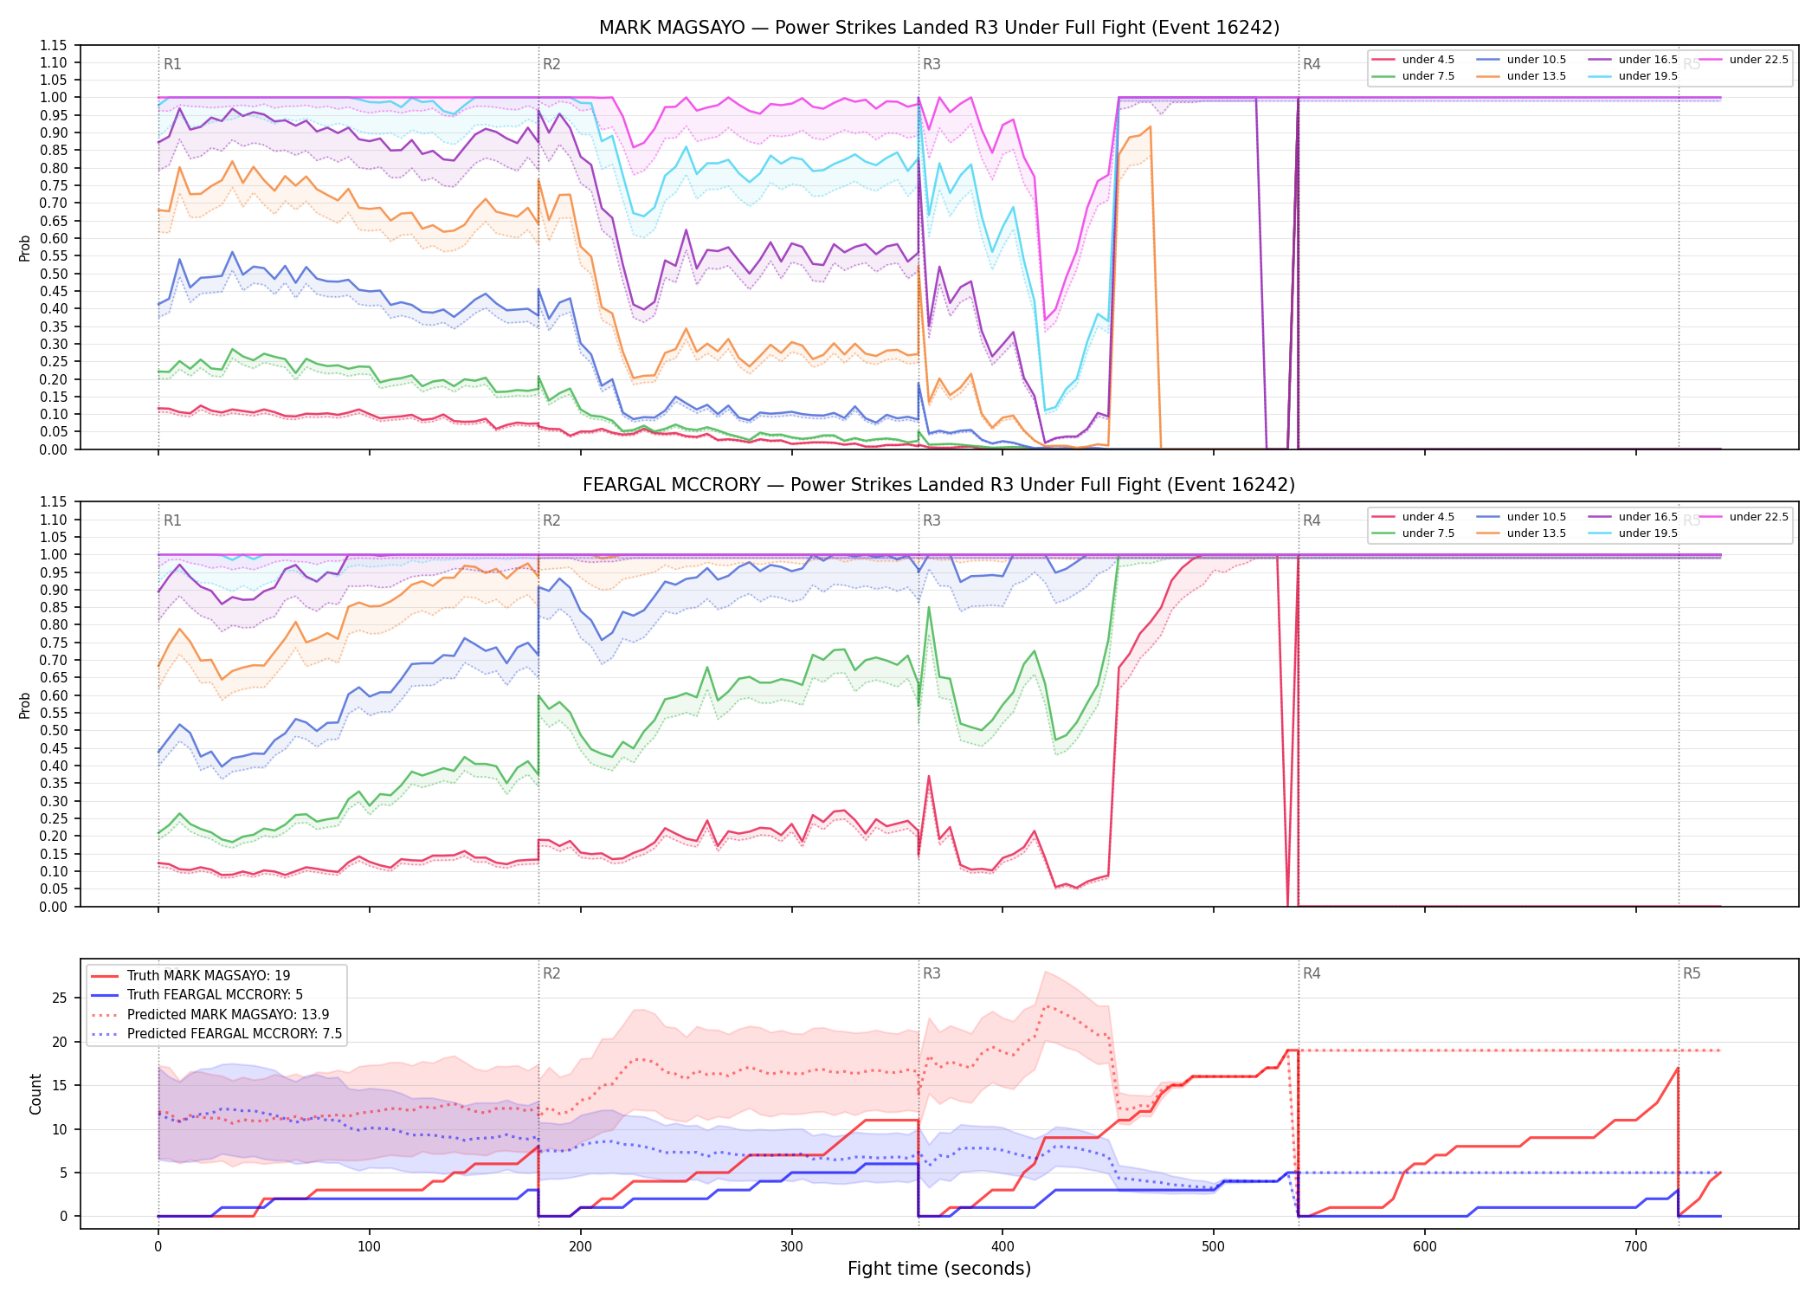Click the R3 round label in Magsayo chart
The image size is (1818, 1299).
tap(932, 64)
